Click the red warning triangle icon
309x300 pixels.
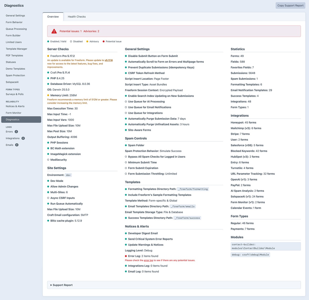[x=54, y=31]
